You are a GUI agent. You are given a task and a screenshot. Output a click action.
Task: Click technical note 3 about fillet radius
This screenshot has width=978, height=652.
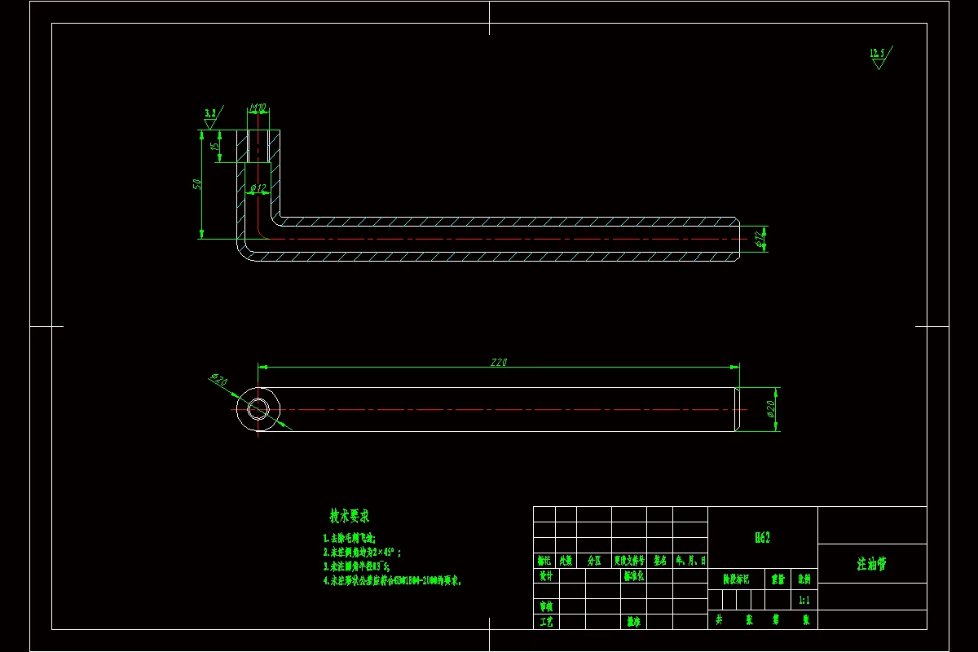tap(356, 566)
